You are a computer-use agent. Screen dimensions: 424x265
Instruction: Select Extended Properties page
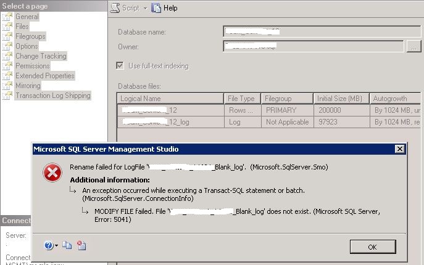coord(45,76)
